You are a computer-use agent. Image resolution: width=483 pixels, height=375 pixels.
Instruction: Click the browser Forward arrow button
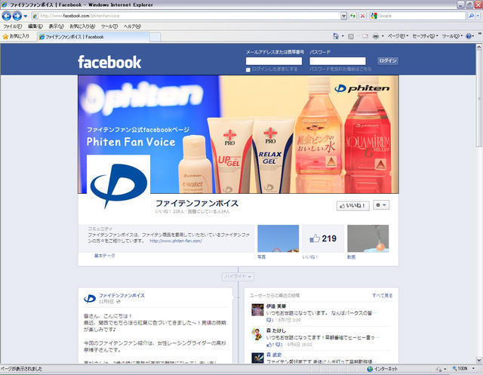pyautogui.click(x=17, y=15)
